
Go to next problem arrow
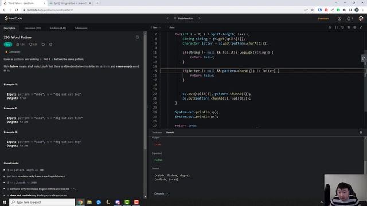pos(200,18)
